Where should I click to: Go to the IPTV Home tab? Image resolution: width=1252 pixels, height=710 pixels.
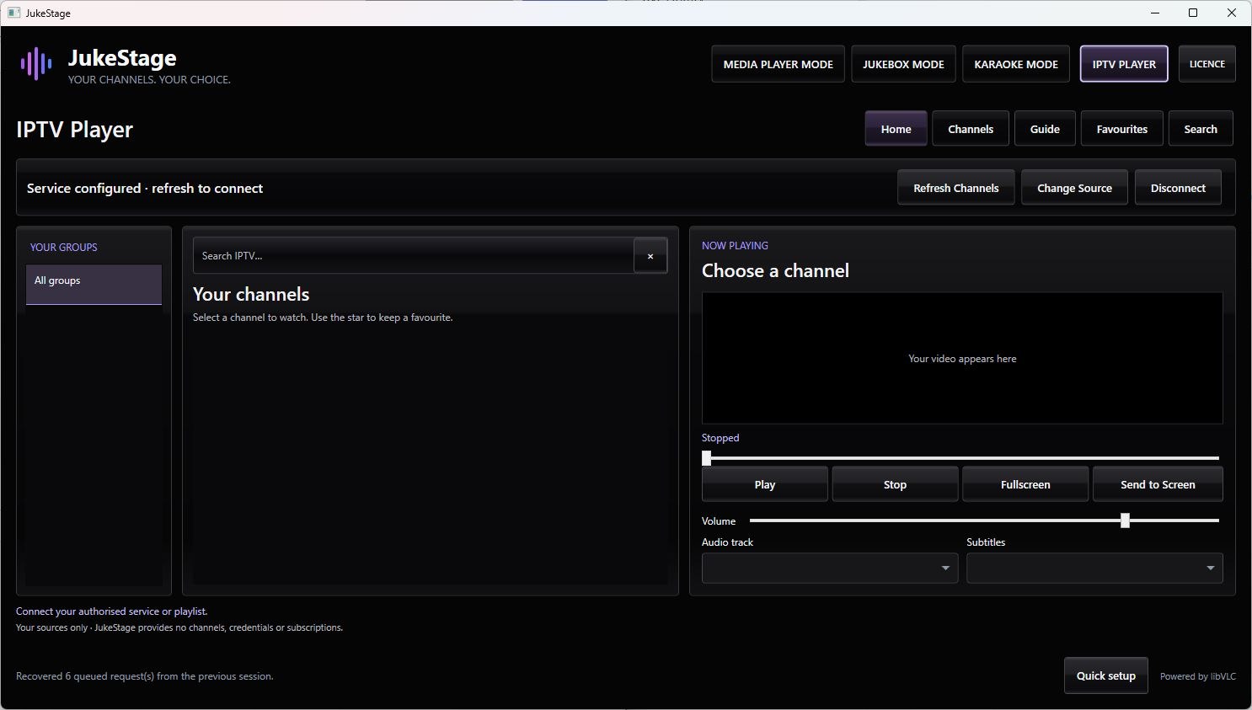click(896, 129)
